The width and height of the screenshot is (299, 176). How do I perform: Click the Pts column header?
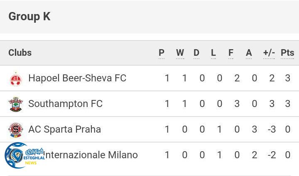(x=287, y=53)
